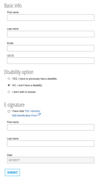Screen dimensions: 99x180
Task: Select the NO, I don't have a disability option
Action: tap(9, 85)
